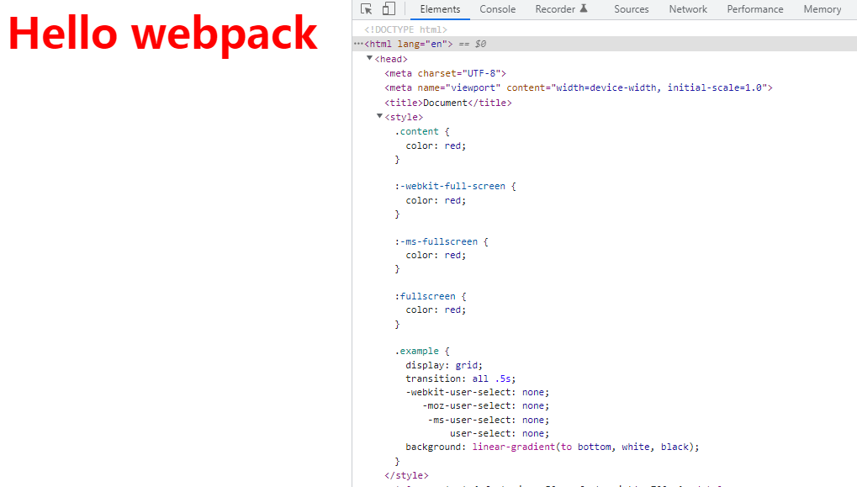Click the closing style tag
The height and width of the screenshot is (487, 857).
[406, 475]
